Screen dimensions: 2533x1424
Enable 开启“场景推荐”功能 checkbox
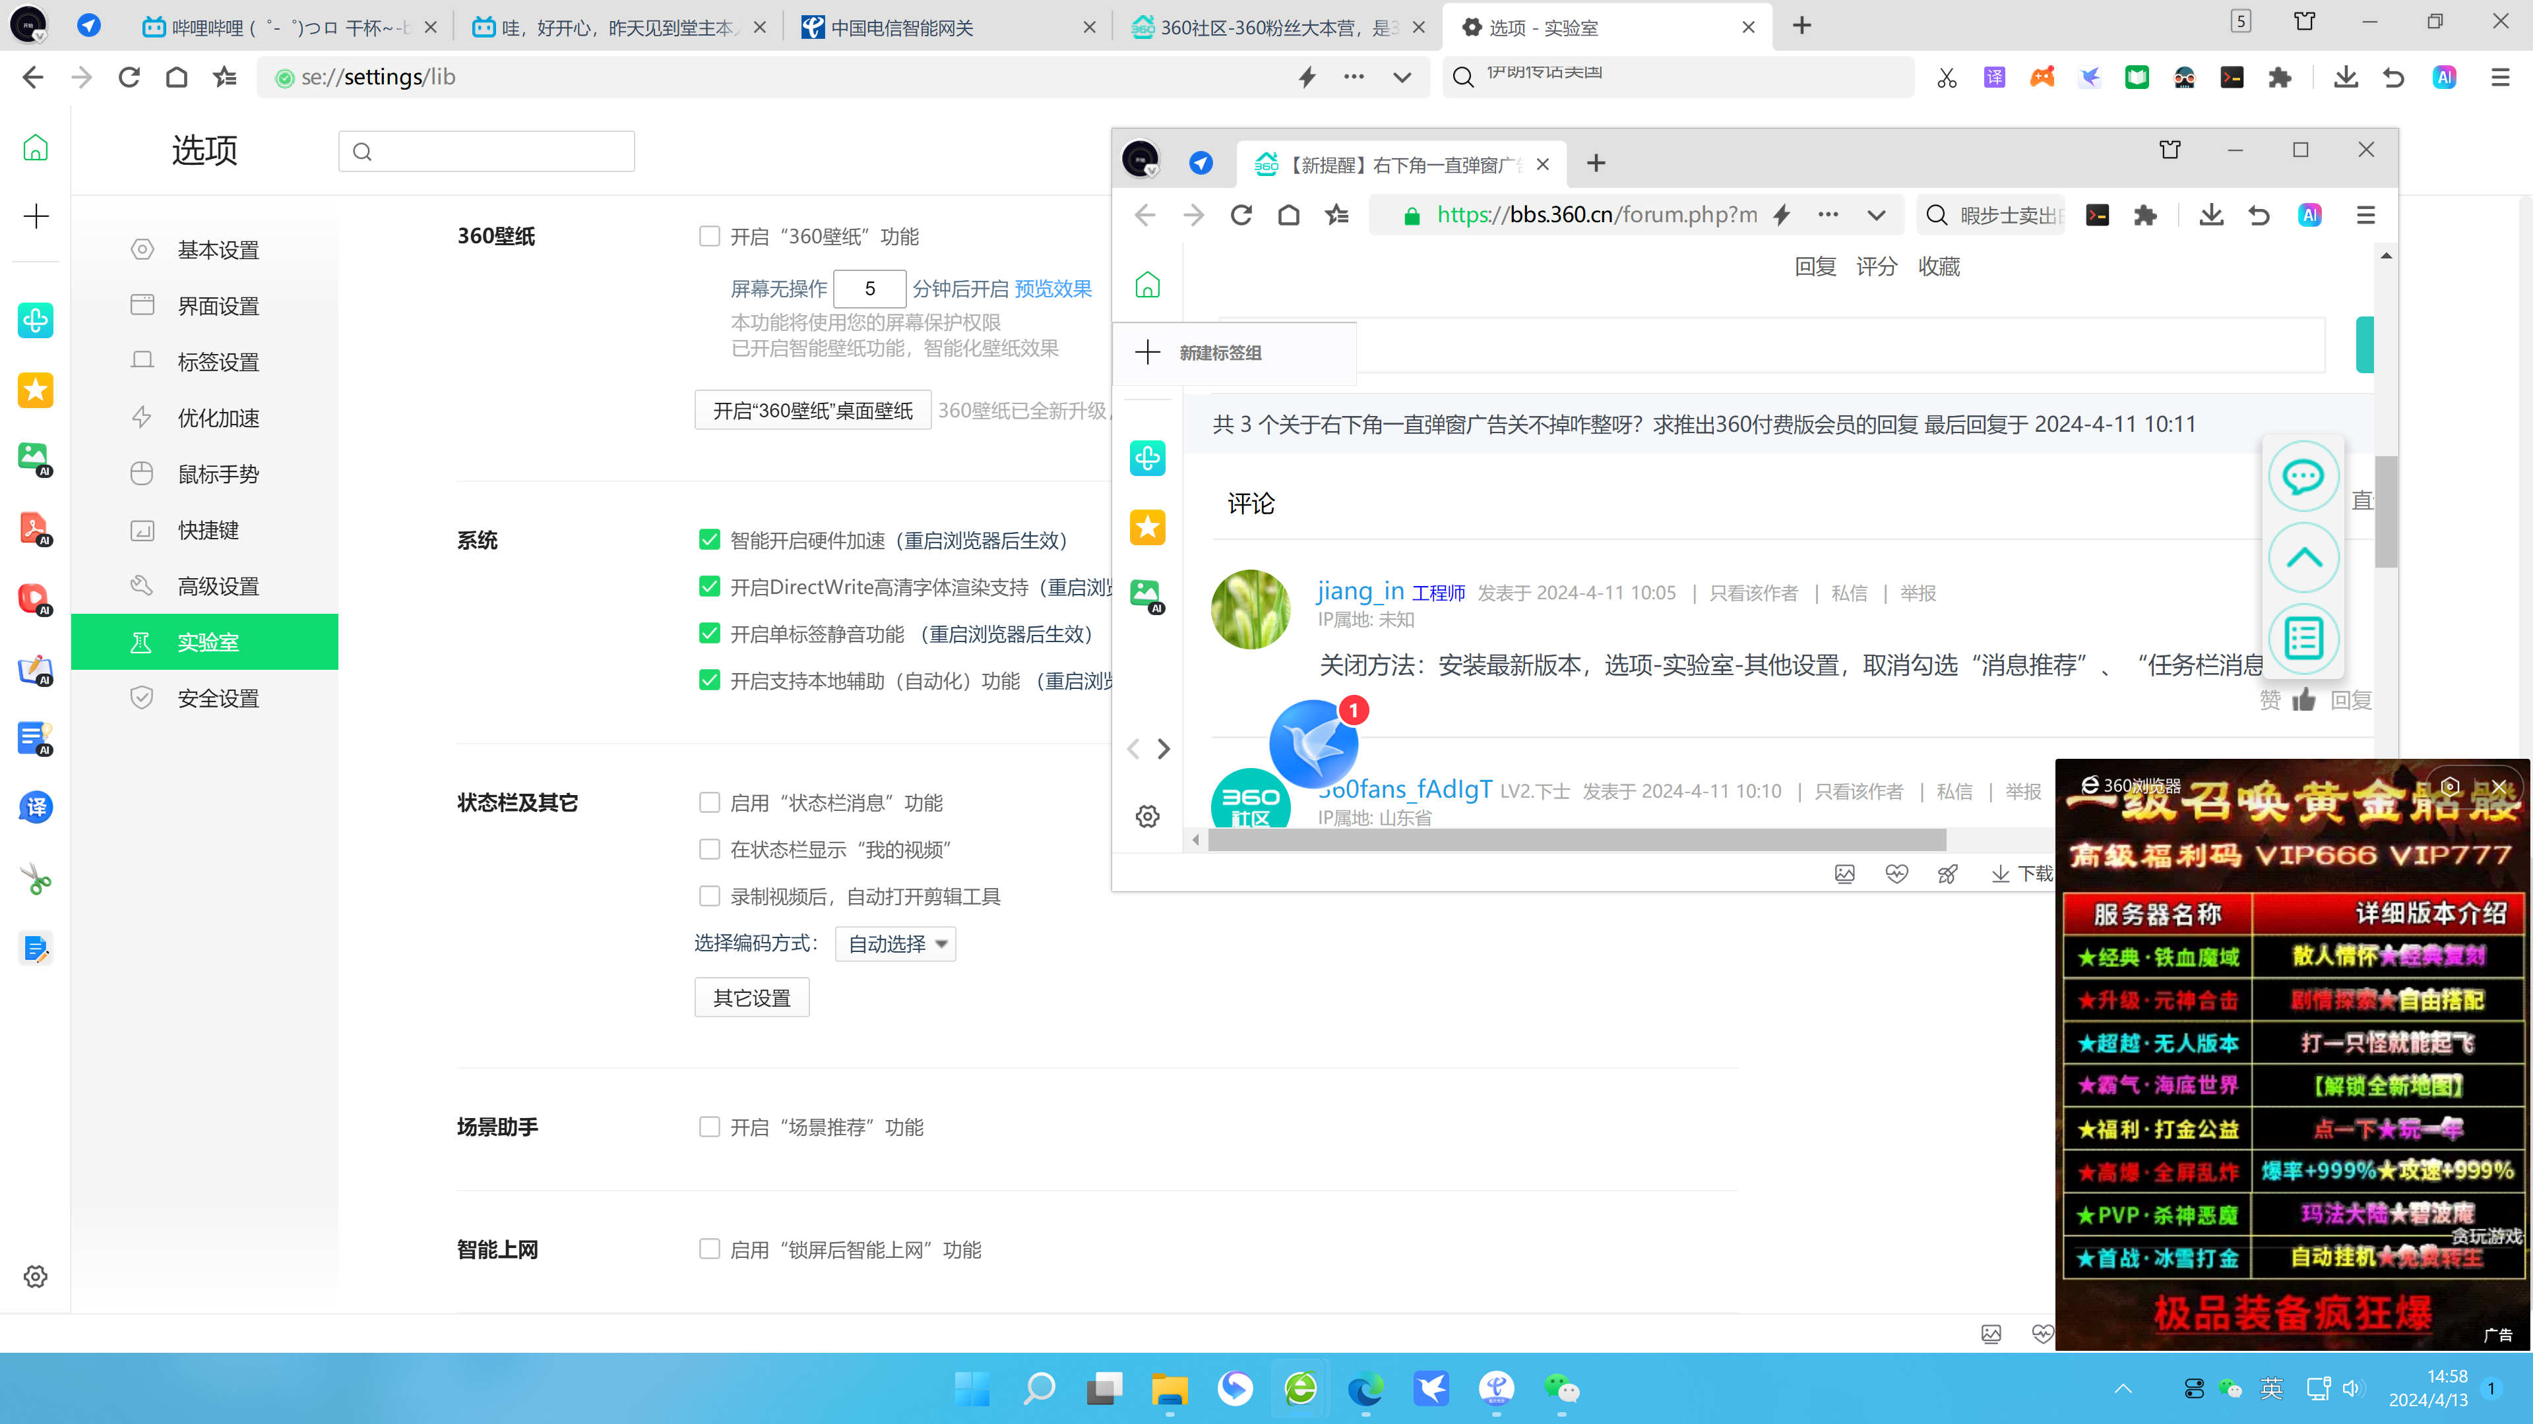(x=709, y=1127)
